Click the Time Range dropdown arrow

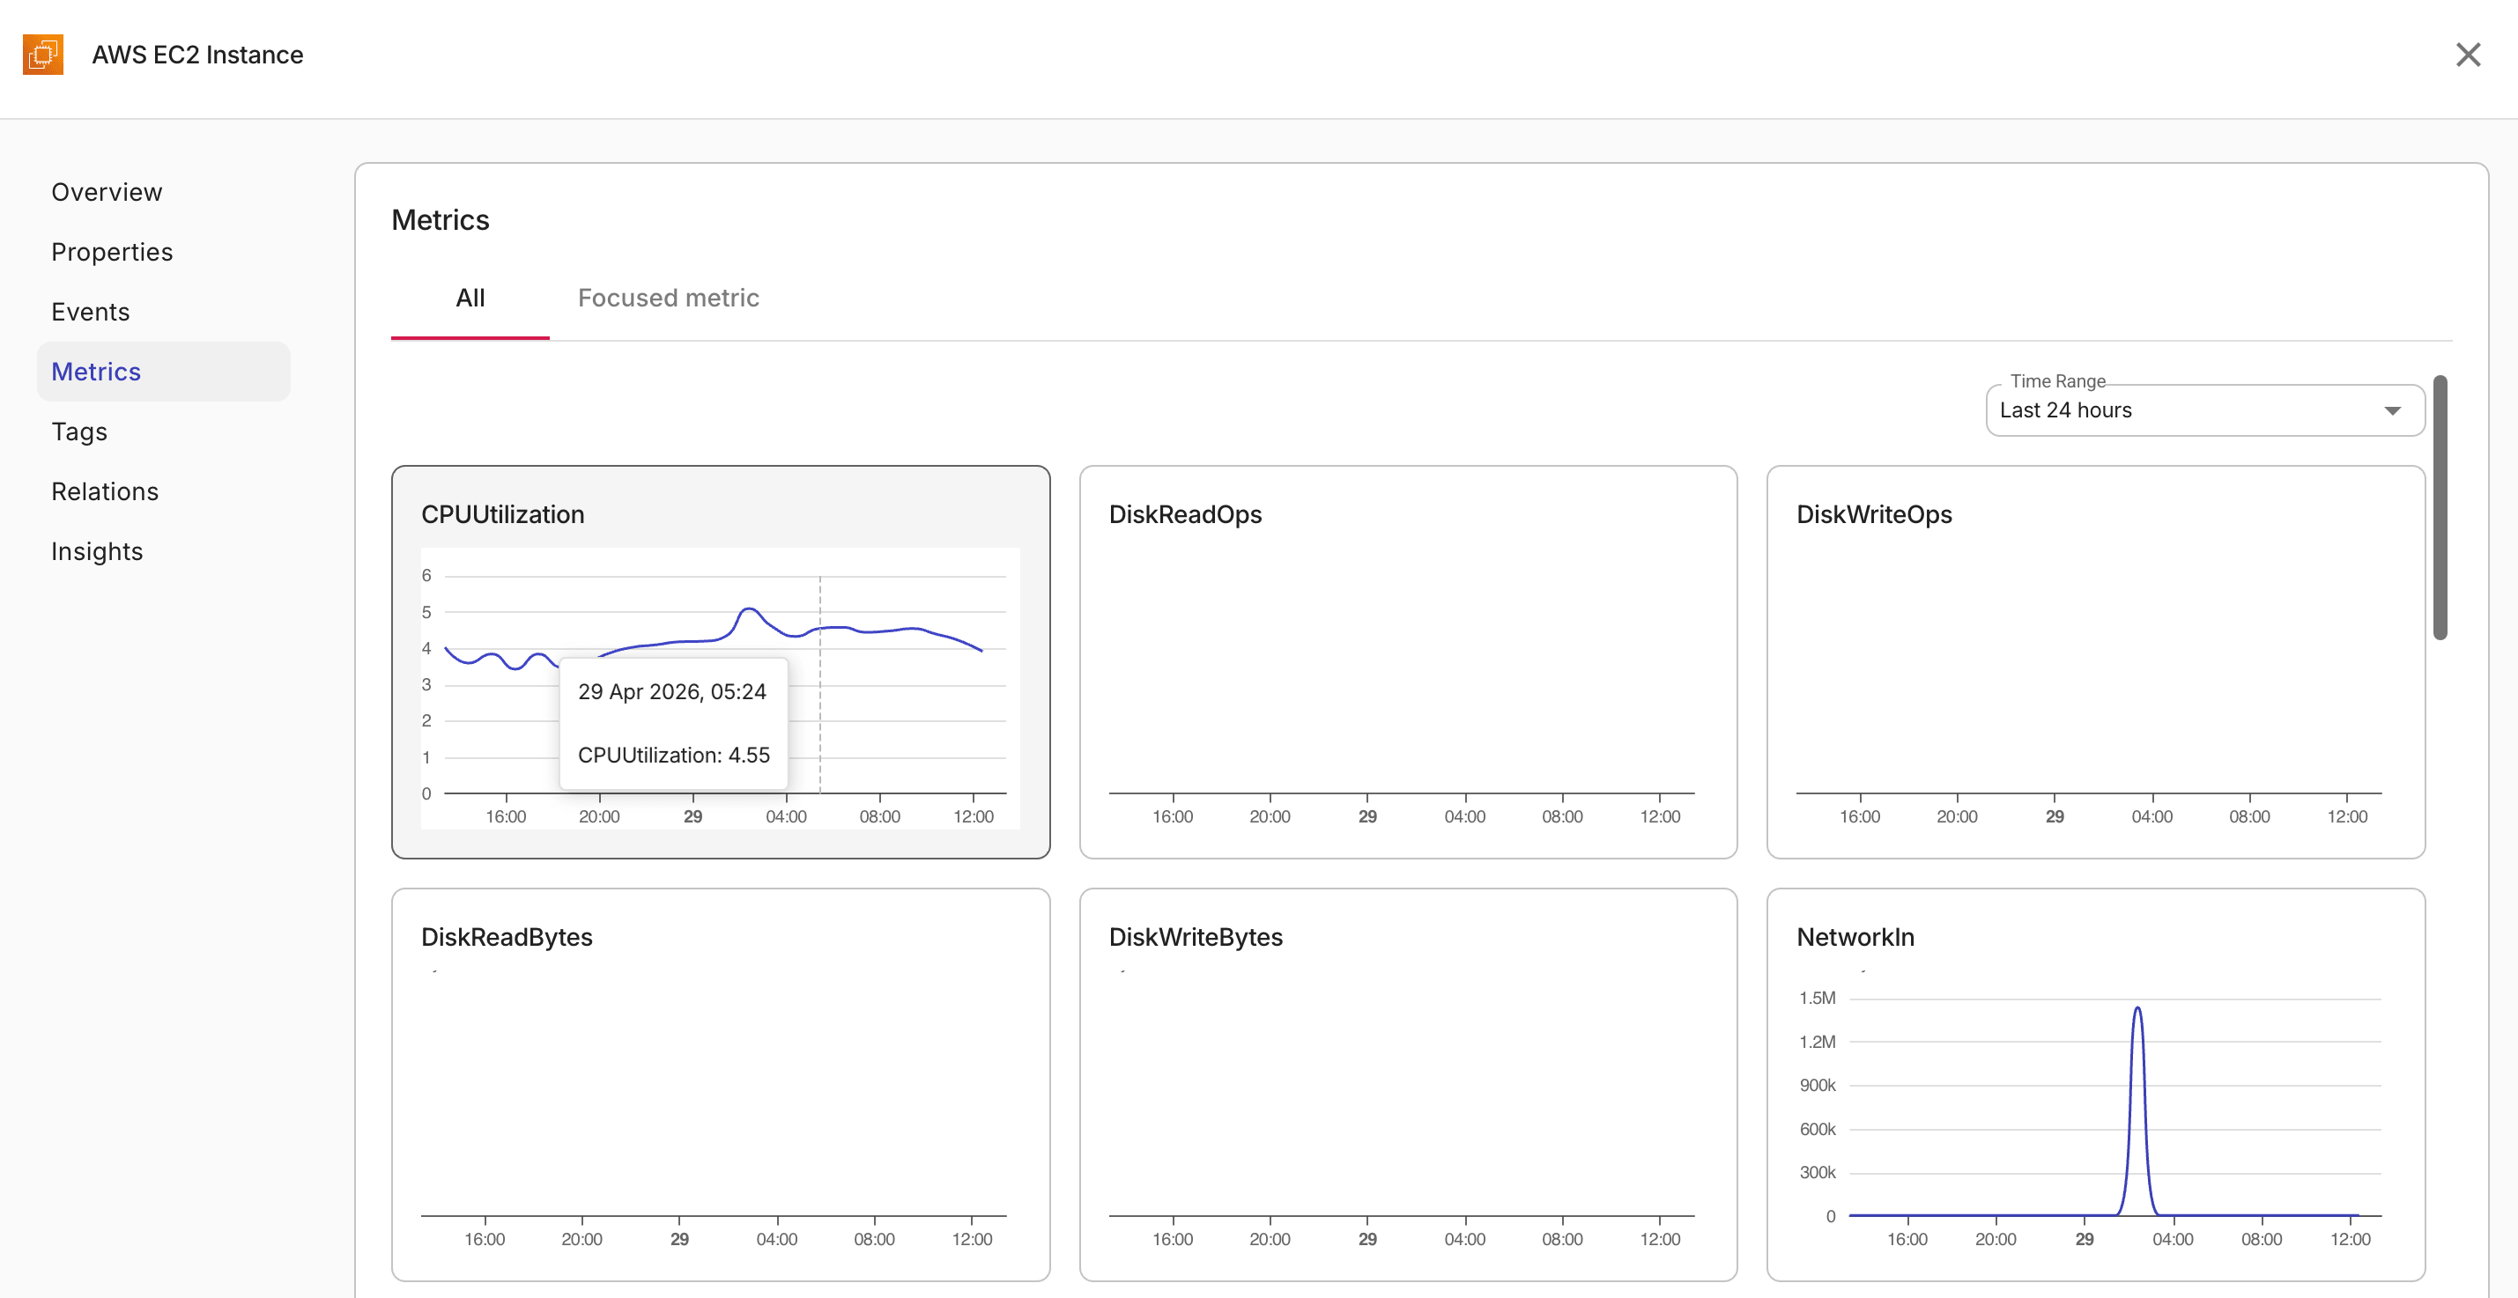tap(2392, 411)
